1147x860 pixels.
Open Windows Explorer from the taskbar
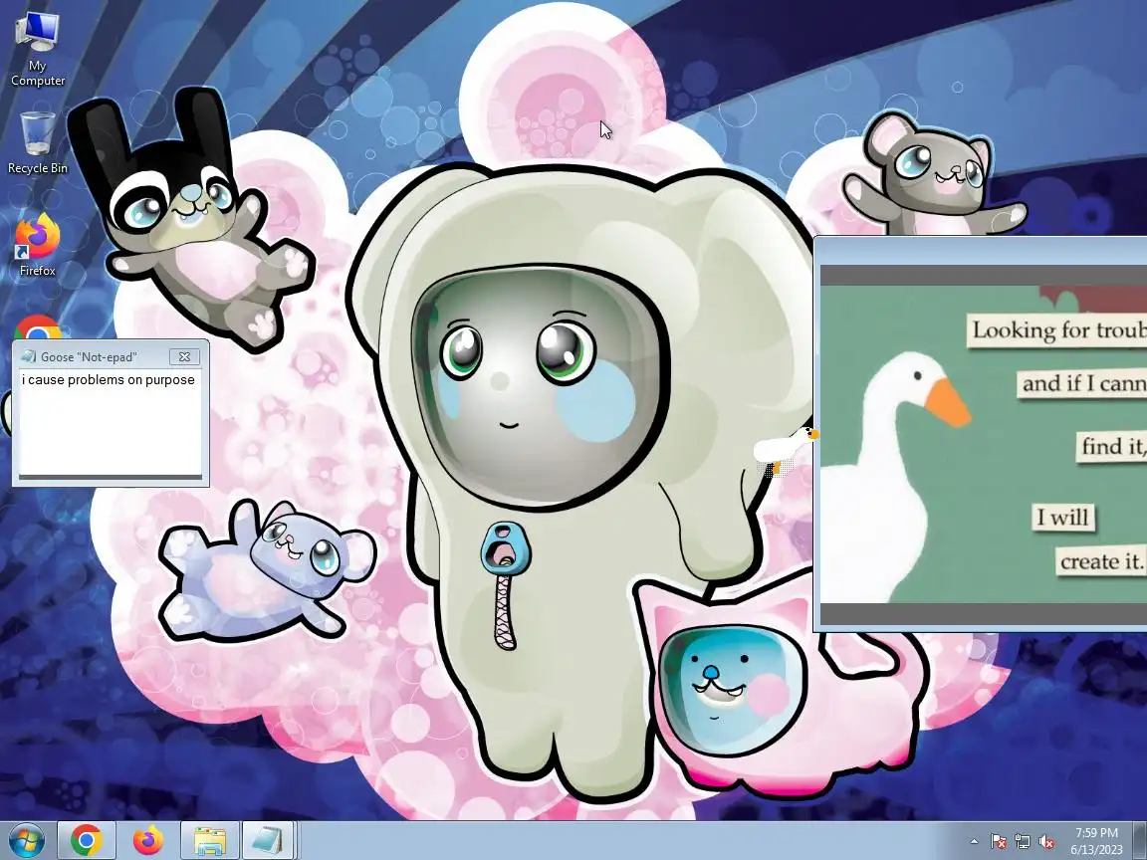[210, 841]
